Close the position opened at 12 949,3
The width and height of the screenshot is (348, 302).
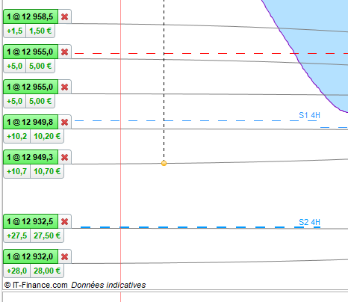coord(65,157)
